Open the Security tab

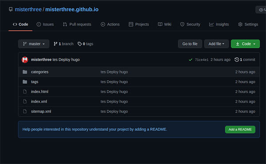coord(190,24)
